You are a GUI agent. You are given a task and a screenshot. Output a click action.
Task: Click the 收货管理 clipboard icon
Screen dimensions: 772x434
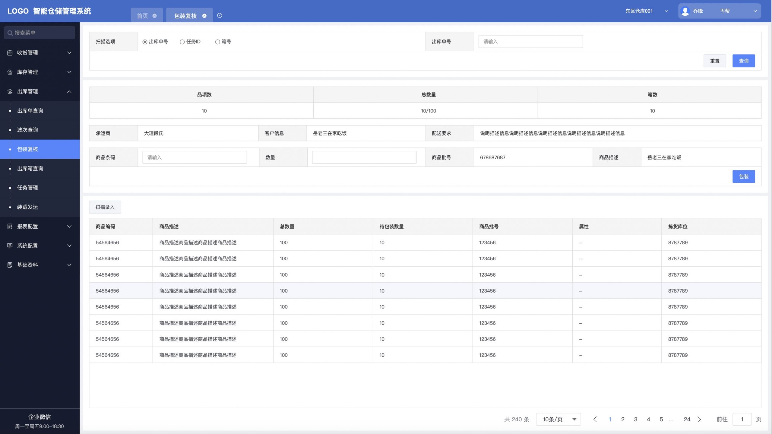pyautogui.click(x=10, y=53)
